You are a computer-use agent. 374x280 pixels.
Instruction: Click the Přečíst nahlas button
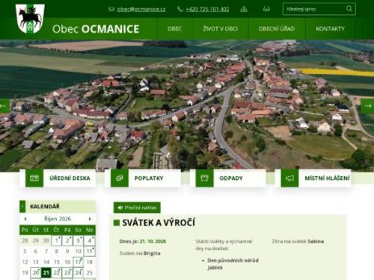[137, 208]
